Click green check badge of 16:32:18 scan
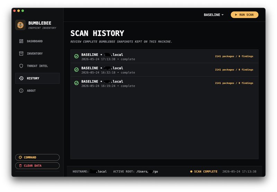 (76, 70)
